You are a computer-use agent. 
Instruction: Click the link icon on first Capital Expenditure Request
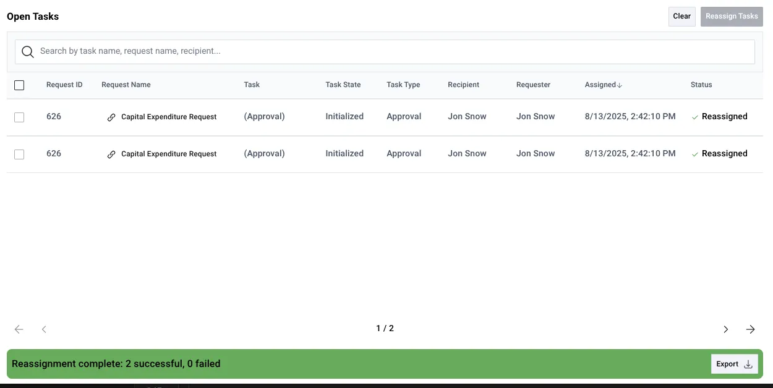[112, 116]
